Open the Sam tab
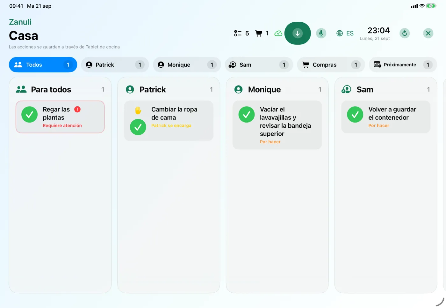446x308 pixels. pyautogui.click(x=259, y=65)
